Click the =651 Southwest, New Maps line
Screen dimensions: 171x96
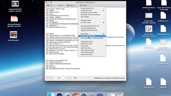(55, 54)
